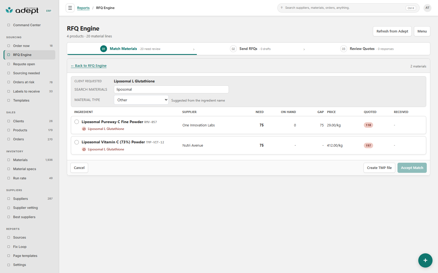
Task: Open the Match Materials step tab
Action: 132,49
